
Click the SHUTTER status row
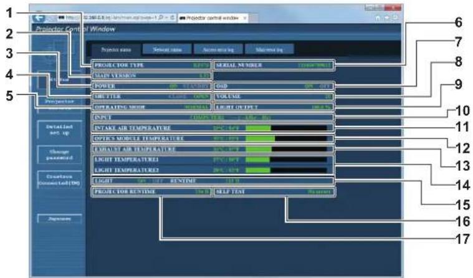[x=151, y=97]
